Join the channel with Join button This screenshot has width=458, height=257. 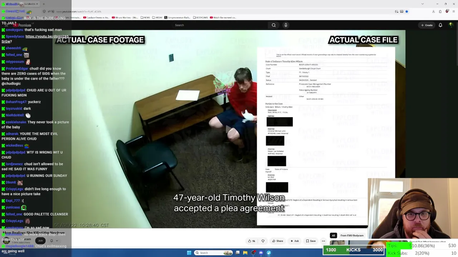(x=40, y=241)
